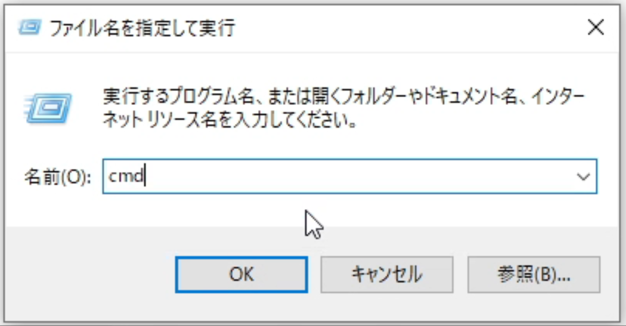
Task: Click the description line starting with 実行するプログラム名
Action: [x=344, y=98]
